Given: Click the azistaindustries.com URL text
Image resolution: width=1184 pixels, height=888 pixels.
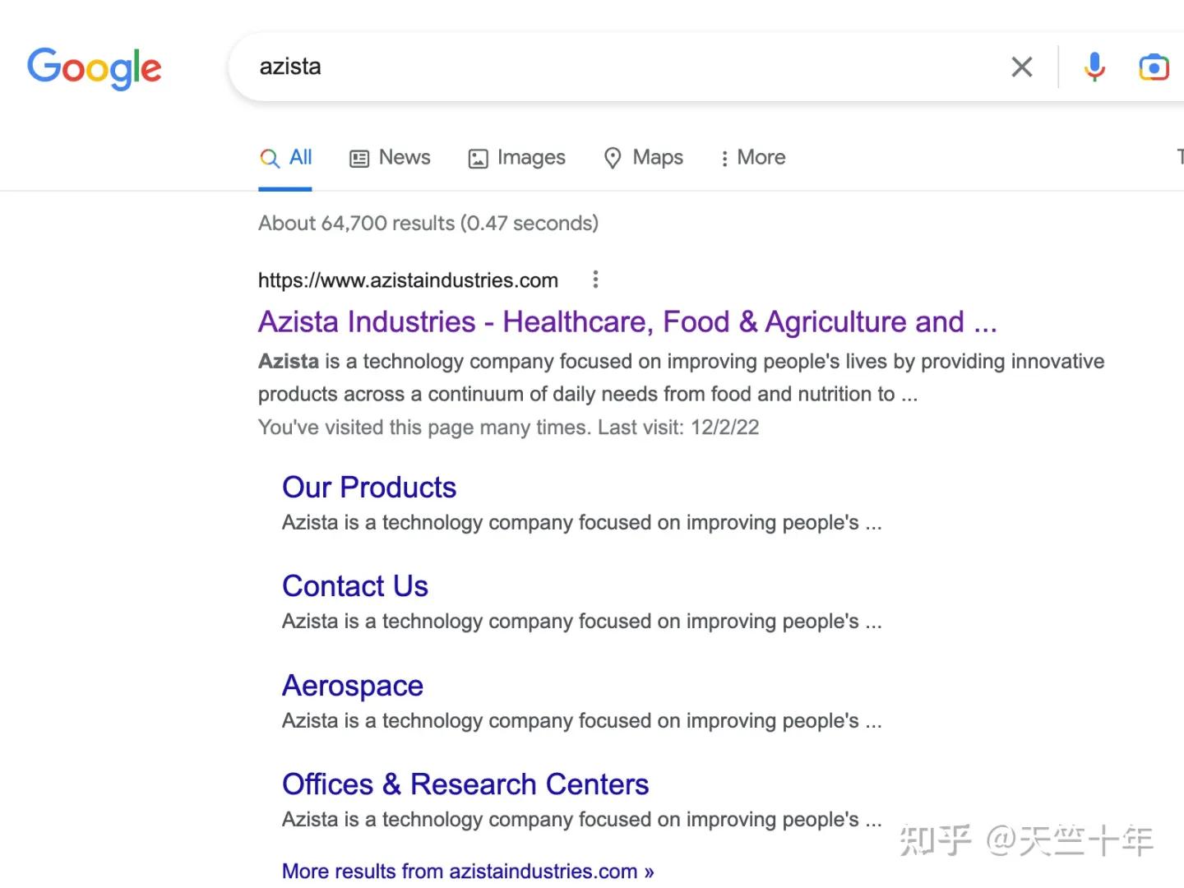Looking at the screenshot, I should [408, 280].
